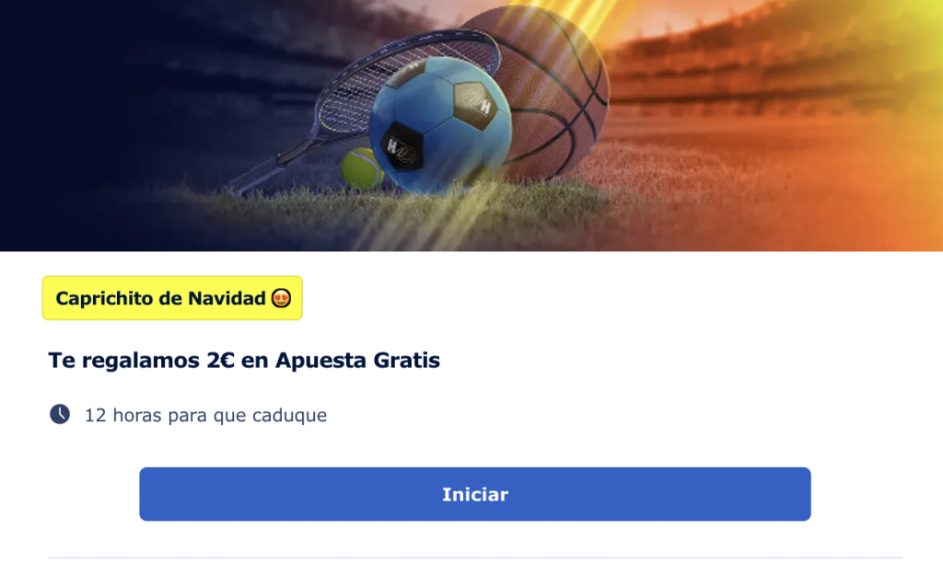Screen dimensions: 943x575
Task: Click the blue Iniciar button
Action: [x=474, y=494]
